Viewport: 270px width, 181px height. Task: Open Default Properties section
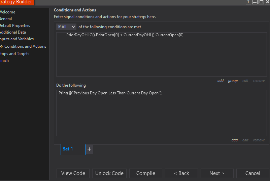(14, 26)
